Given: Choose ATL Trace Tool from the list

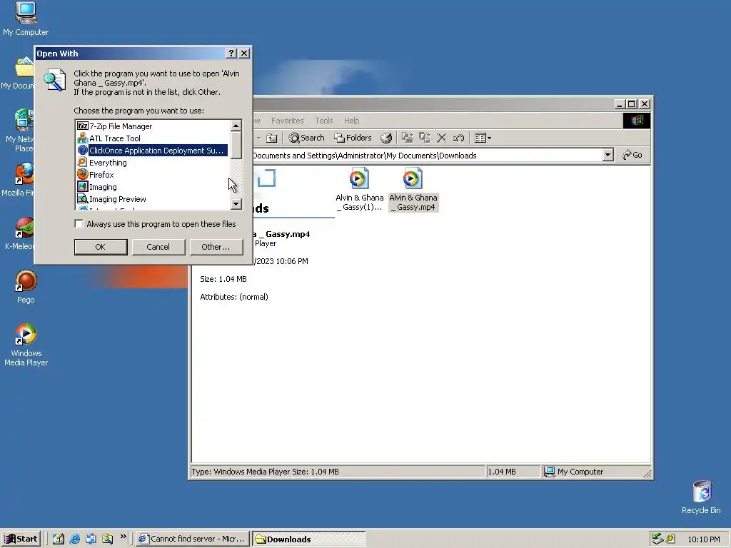Looking at the screenshot, I should pos(153,138).
